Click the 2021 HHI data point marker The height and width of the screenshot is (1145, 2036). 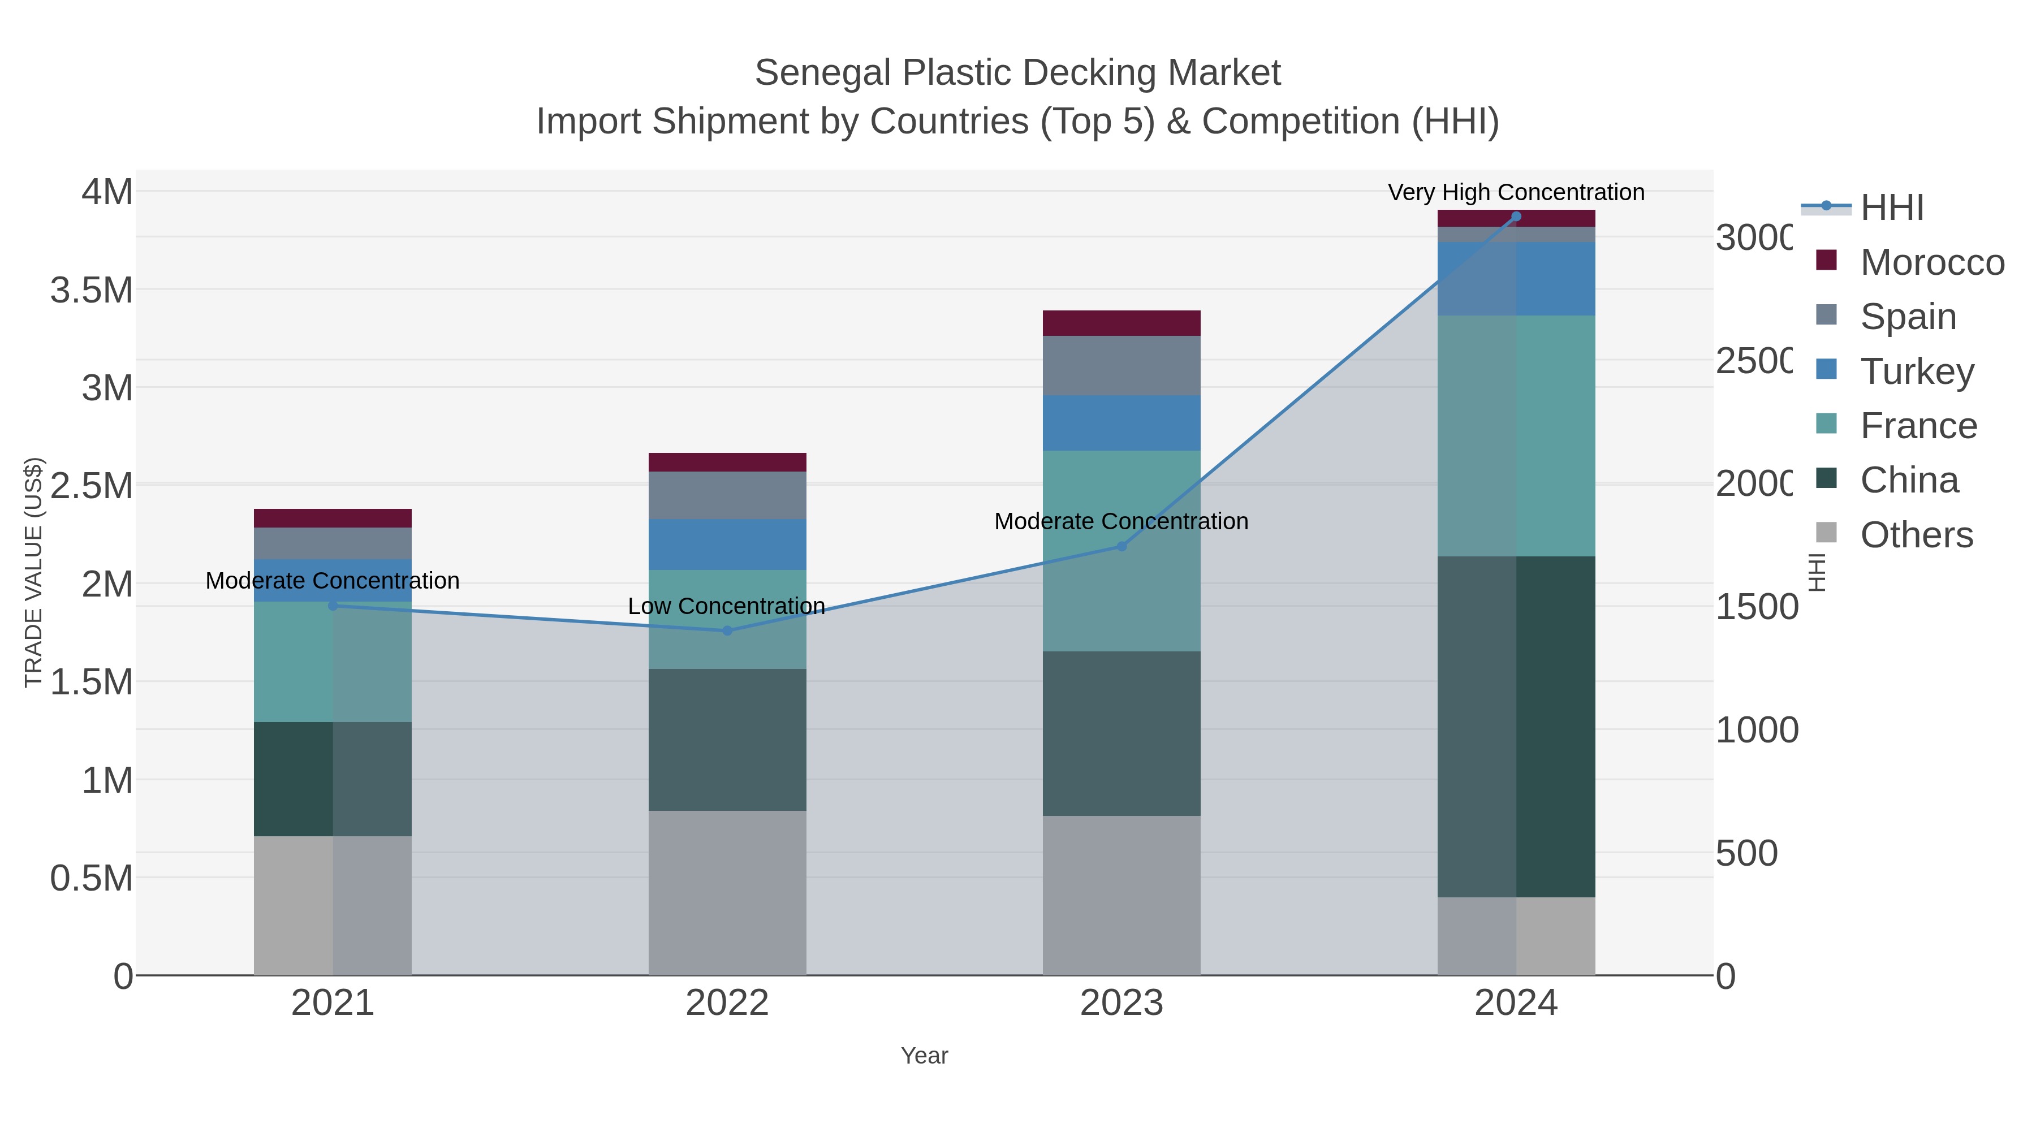point(333,606)
